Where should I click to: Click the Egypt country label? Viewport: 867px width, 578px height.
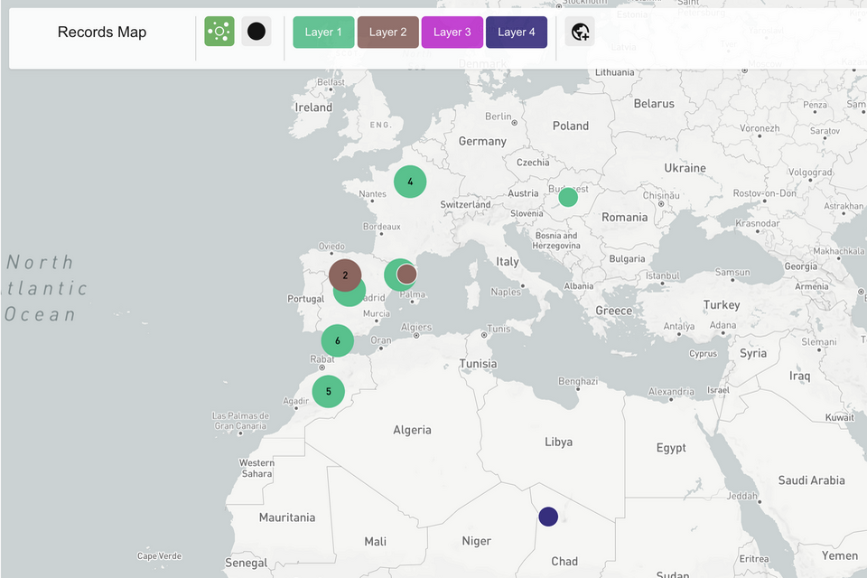pyautogui.click(x=671, y=448)
